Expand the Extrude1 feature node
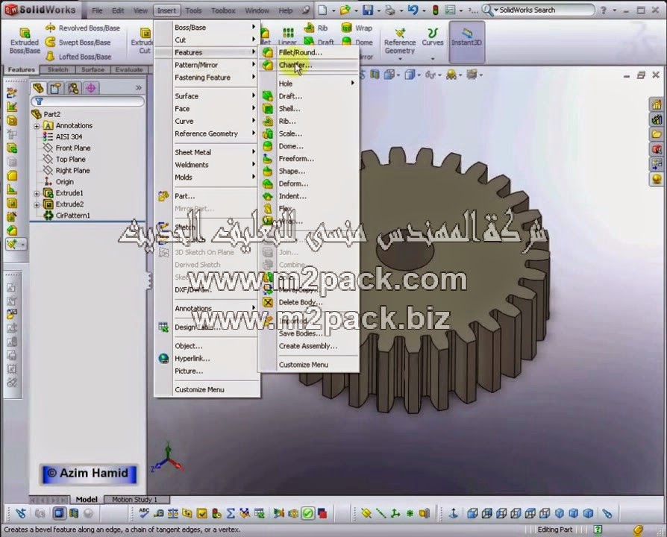This screenshot has height=537, width=667. point(37,193)
